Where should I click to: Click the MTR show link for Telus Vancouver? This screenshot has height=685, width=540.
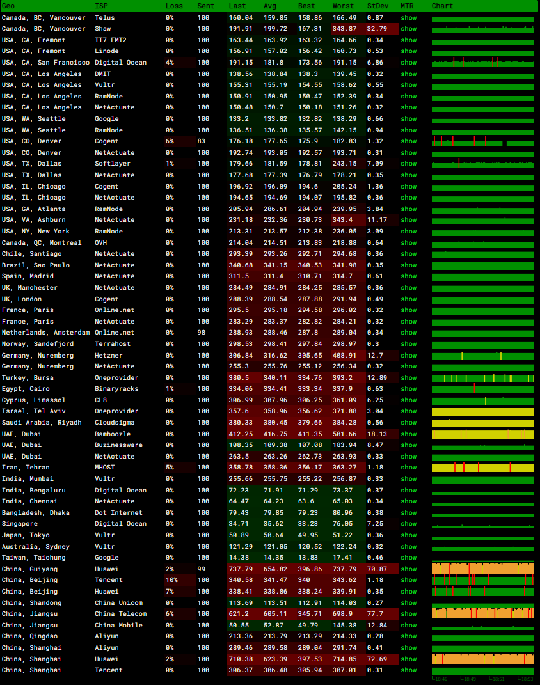408,18
